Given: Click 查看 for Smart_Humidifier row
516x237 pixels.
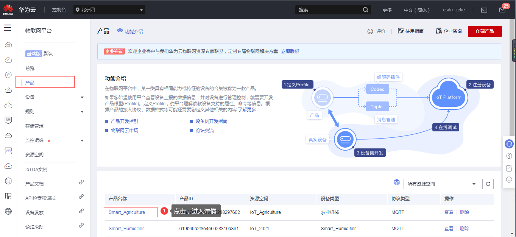Looking at the screenshot, I should coord(449,229).
